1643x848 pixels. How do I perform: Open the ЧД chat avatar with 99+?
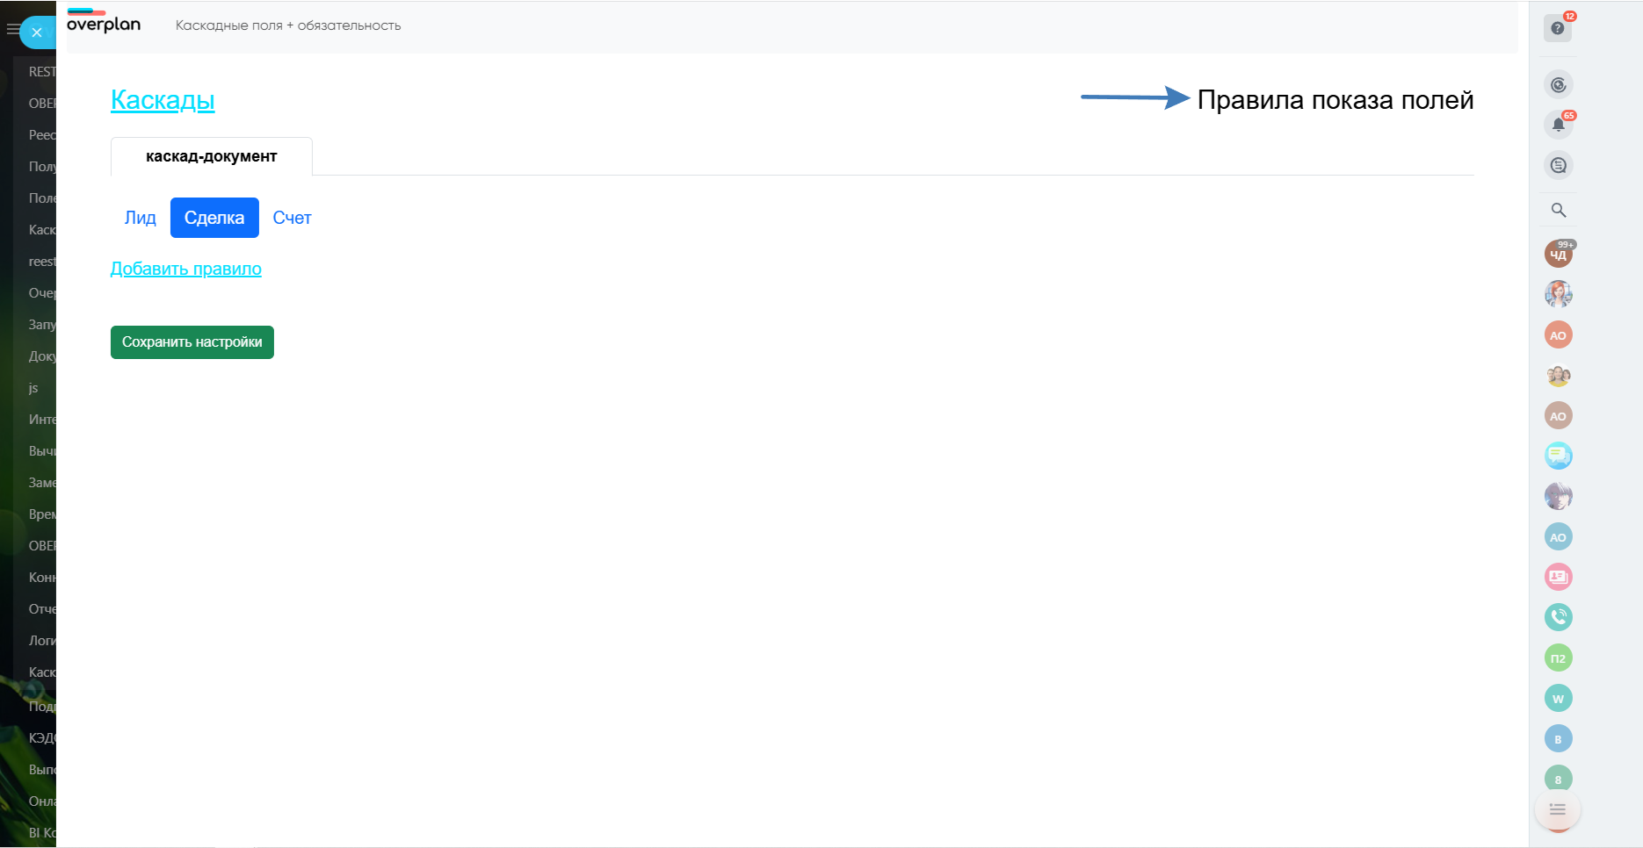pyautogui.click(x=1558, y=255)
